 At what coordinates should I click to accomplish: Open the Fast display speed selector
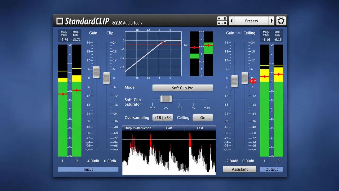(200, 128)
